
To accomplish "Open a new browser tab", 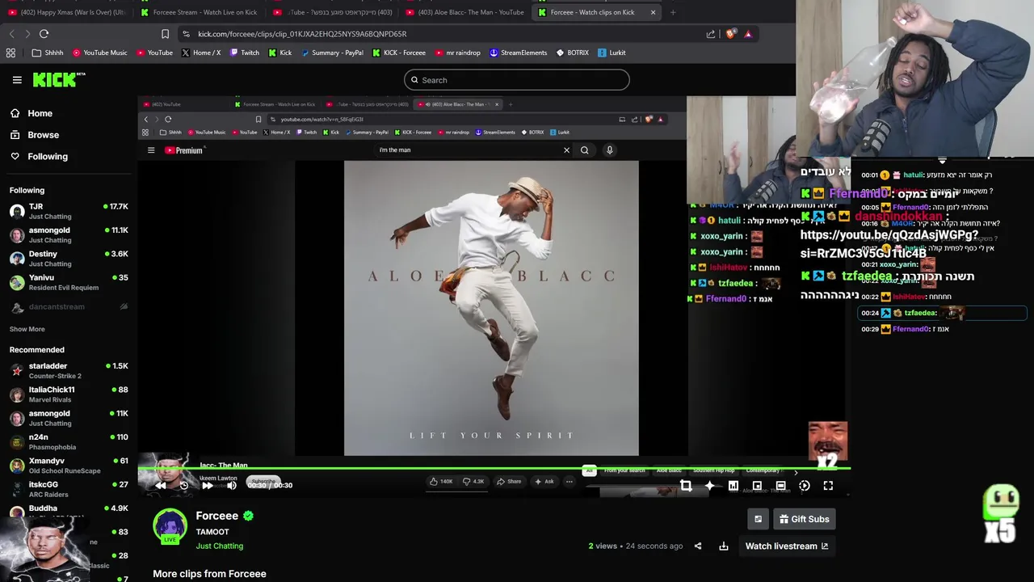I will coord(673,12).
